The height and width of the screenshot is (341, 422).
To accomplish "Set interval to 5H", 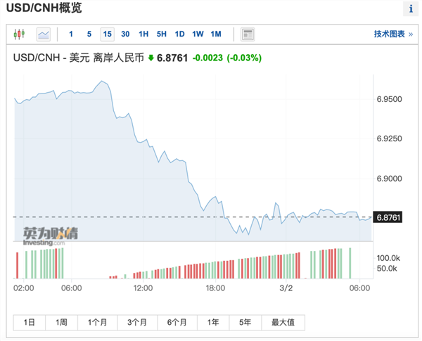I will click(x=162, y=34).
